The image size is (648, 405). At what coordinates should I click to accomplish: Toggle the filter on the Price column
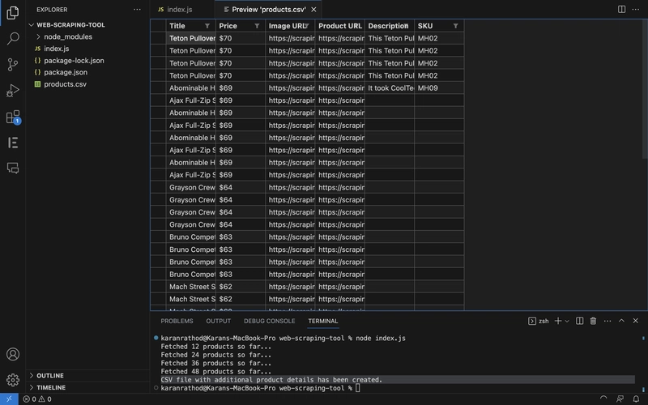[257, 26]
